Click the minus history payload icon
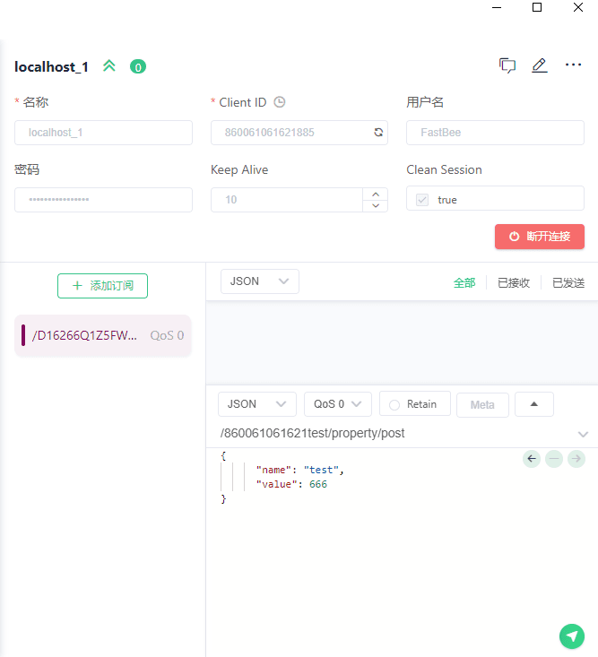This screenshot has height=657, width=598. 554,459
